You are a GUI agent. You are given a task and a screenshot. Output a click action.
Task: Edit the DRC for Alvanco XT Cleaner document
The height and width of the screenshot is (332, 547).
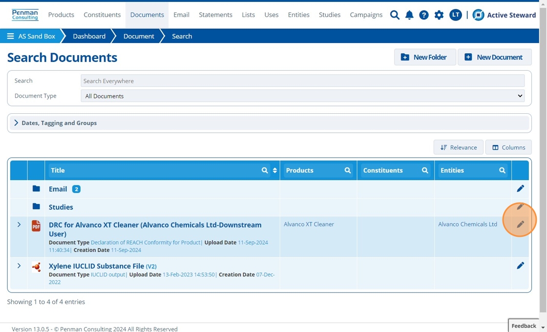(520, 224)
